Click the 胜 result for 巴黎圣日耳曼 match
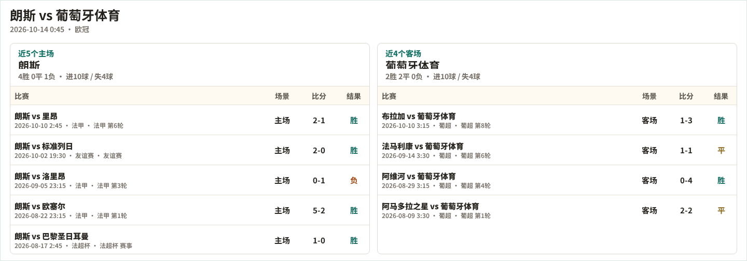The image size is (747, 261). [x=354, y=240]
